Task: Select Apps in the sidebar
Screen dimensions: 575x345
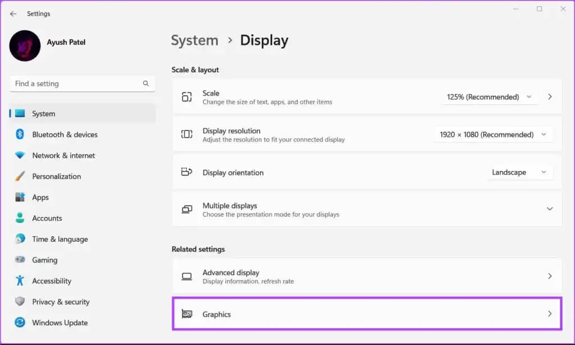Action: pyautogui.click(x=40, y=197)
